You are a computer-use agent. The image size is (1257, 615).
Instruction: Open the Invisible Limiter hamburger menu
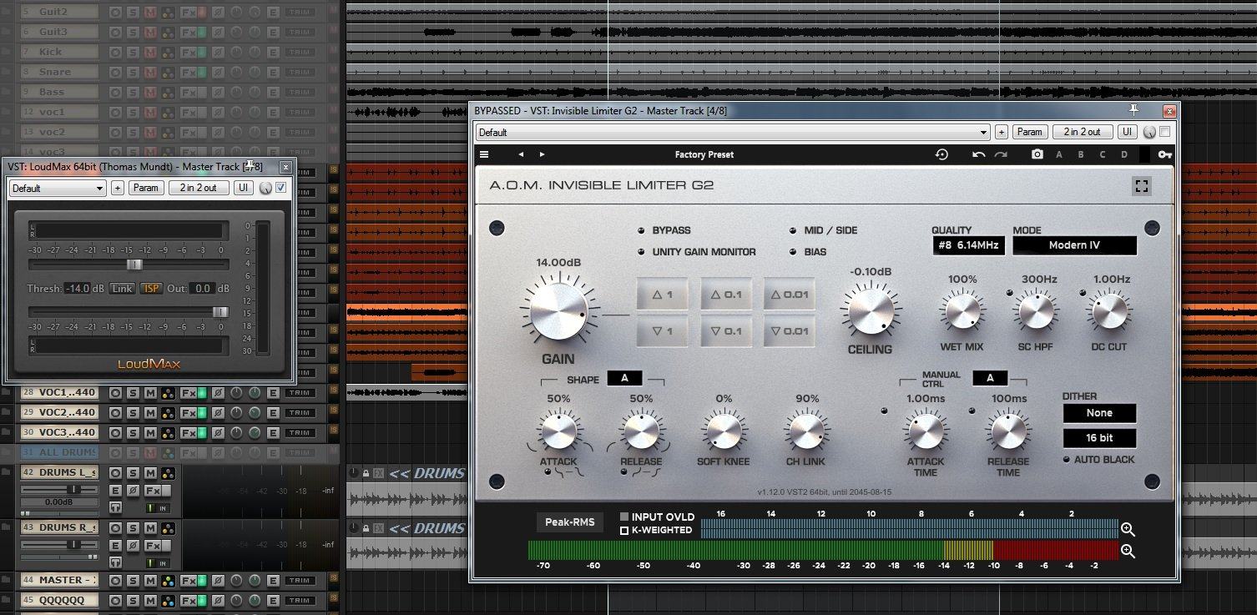point(484,154)
